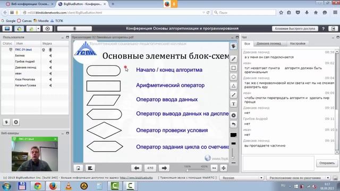Switch to first browser tab Веб-конференции

pos(29,4)
